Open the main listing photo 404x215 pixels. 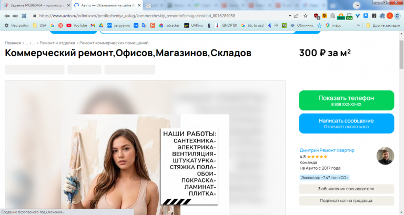pyautogui.click(x=145, y=148)
